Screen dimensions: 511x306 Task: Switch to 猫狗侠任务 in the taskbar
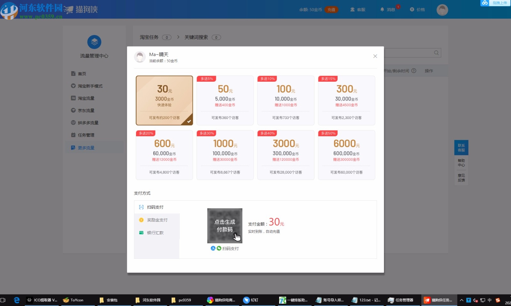(x=439, y=300)
